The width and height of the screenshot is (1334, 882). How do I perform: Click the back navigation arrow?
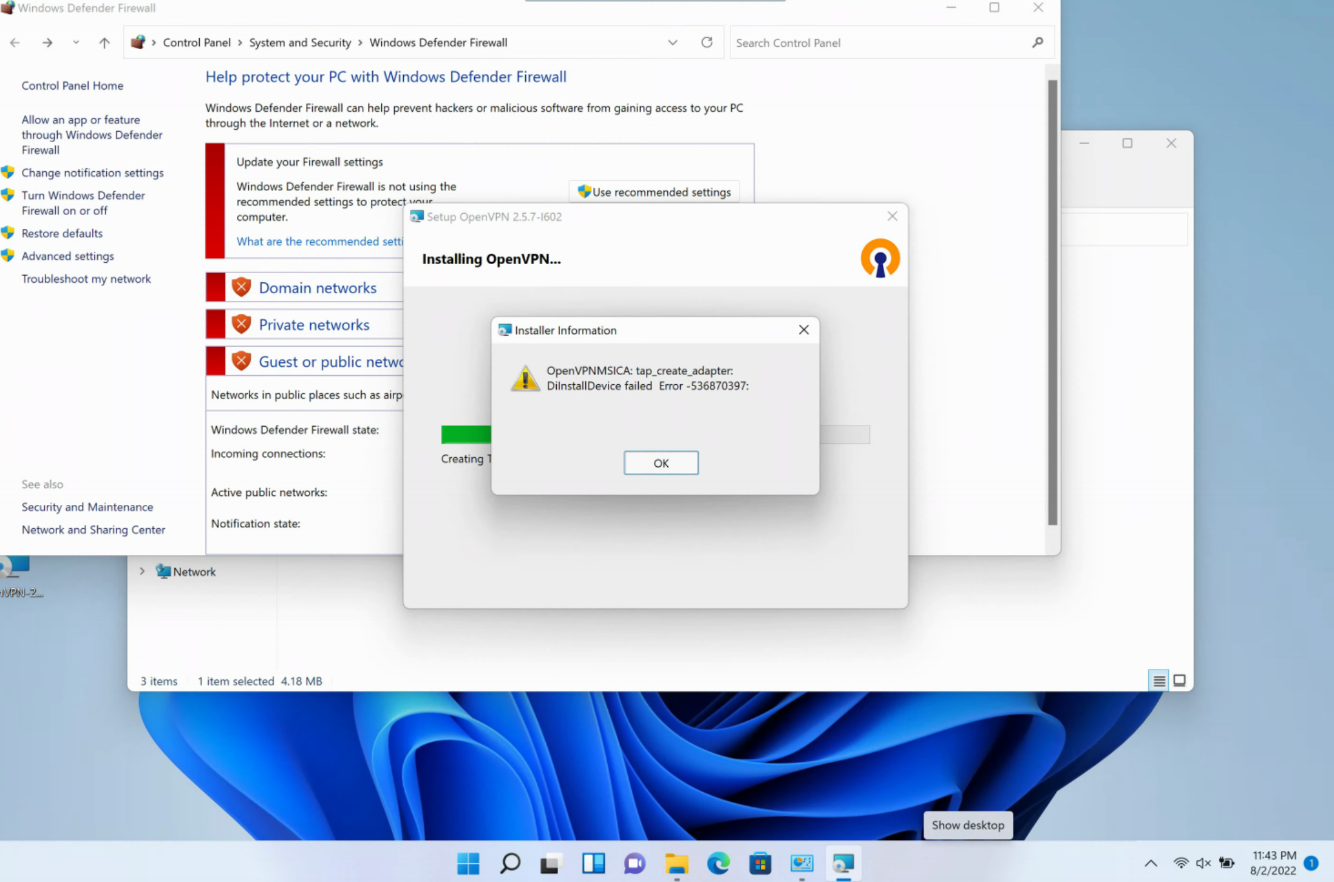point(15,42)
